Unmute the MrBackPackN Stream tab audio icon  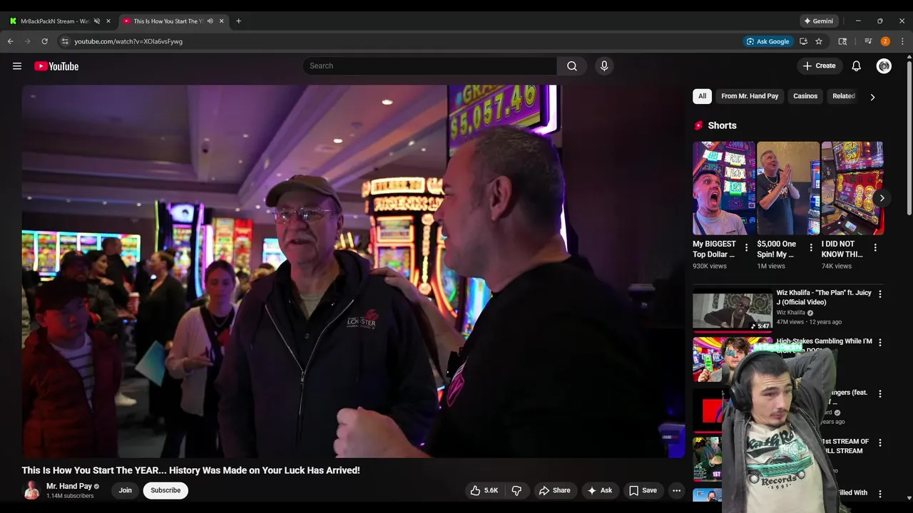pos(97,21)
